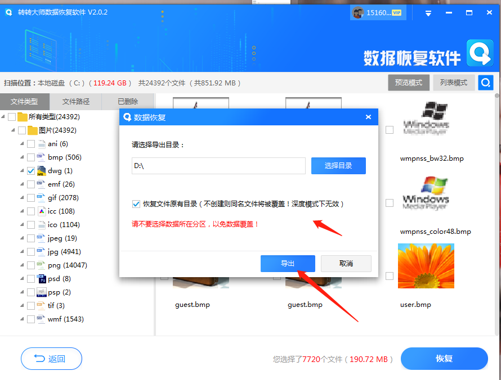Click the 选择目录 button
501x380 pixels.
(x=338, y=165)
